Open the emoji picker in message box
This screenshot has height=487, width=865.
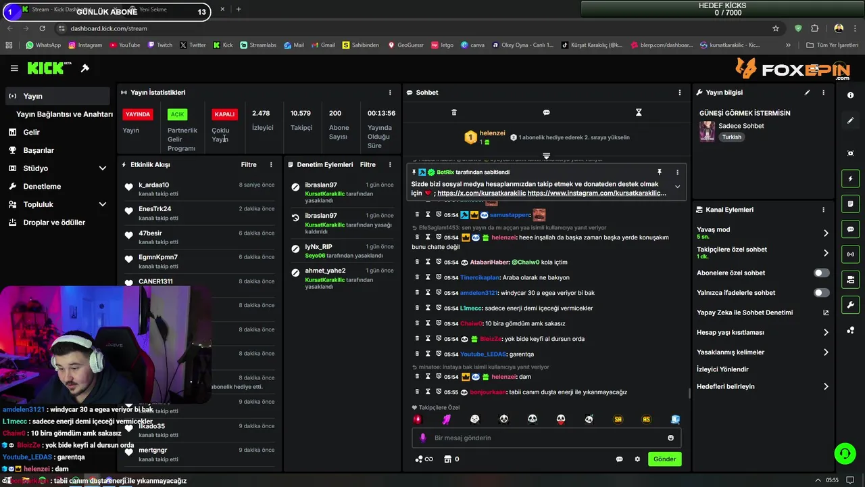[x=670, y=438]
